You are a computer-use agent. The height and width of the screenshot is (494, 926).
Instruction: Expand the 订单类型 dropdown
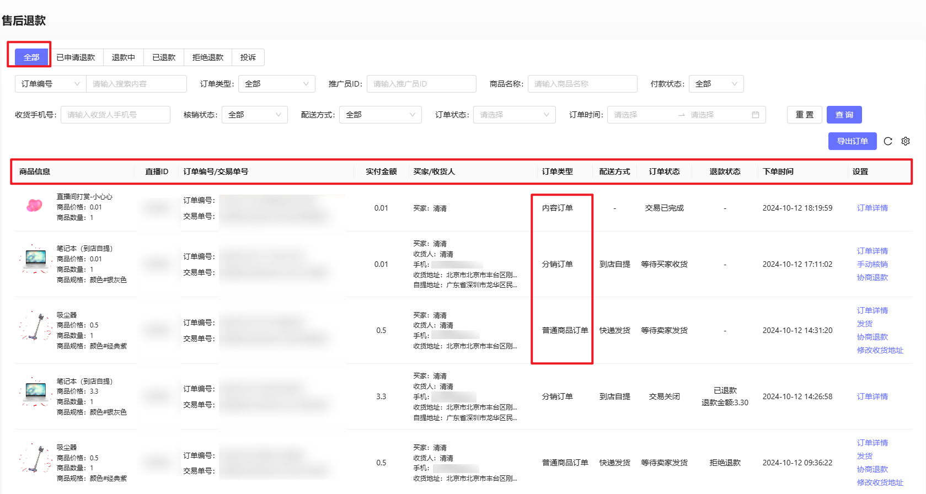click(x=276, y=84)
